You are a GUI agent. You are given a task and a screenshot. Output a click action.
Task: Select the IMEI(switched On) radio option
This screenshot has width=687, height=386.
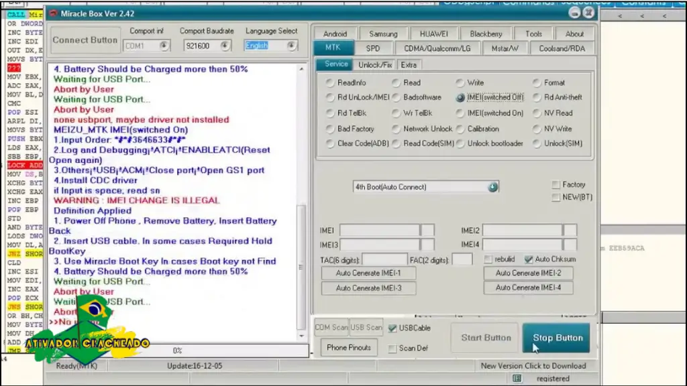coord(460,113)
